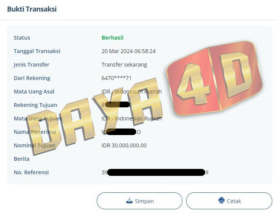The image size is (278, 217).
Task: Click the Simpan download icon
Action: click(x=129, y=200)
